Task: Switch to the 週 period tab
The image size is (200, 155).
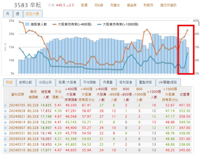Action: pyautogui.click(x=18, y=14)
